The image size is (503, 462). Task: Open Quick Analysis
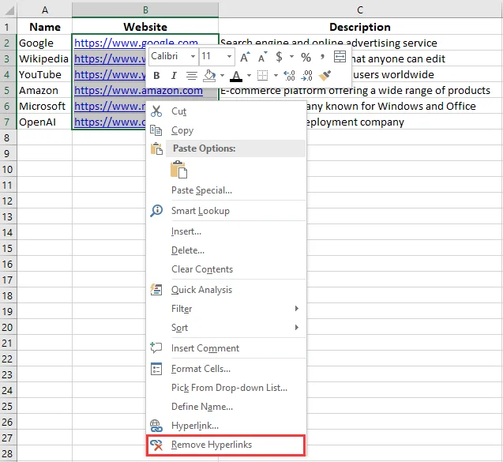226,290
